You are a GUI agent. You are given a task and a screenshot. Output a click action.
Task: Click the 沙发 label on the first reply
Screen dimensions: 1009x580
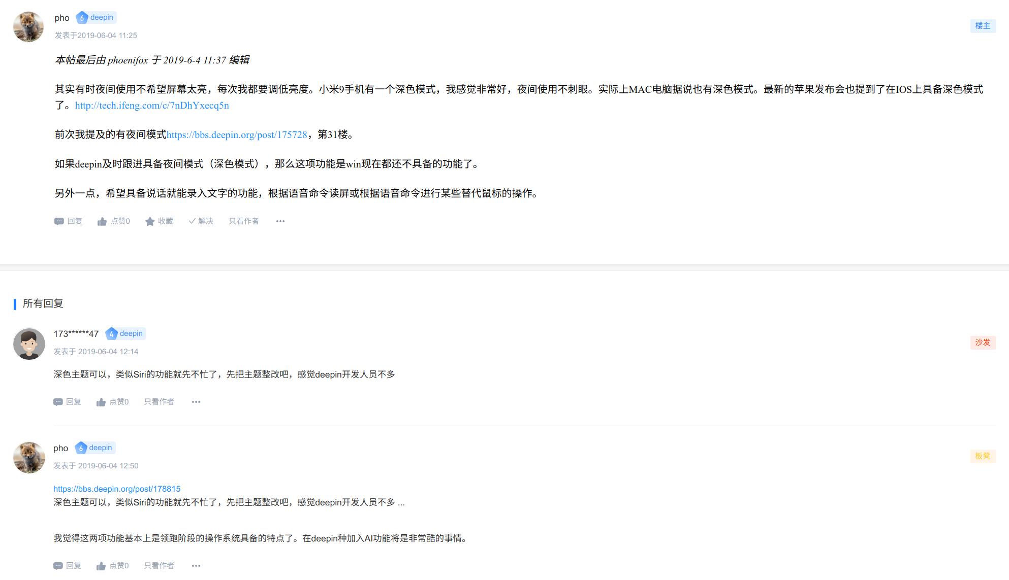[x=983, y=343]
